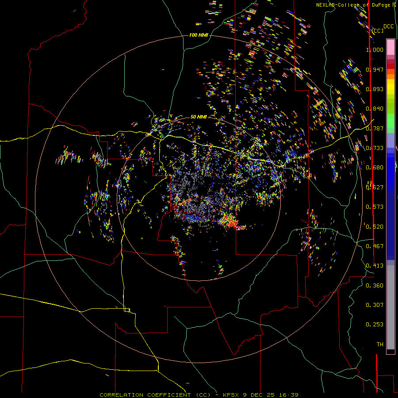Select the DCC label above the legend
Image resolution: width=398 pixels, height=398 pixels.
[x=389, y=27]
